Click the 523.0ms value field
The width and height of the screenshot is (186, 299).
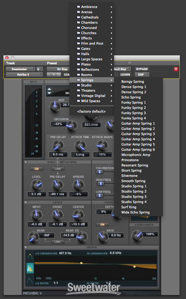click(91, 124)
